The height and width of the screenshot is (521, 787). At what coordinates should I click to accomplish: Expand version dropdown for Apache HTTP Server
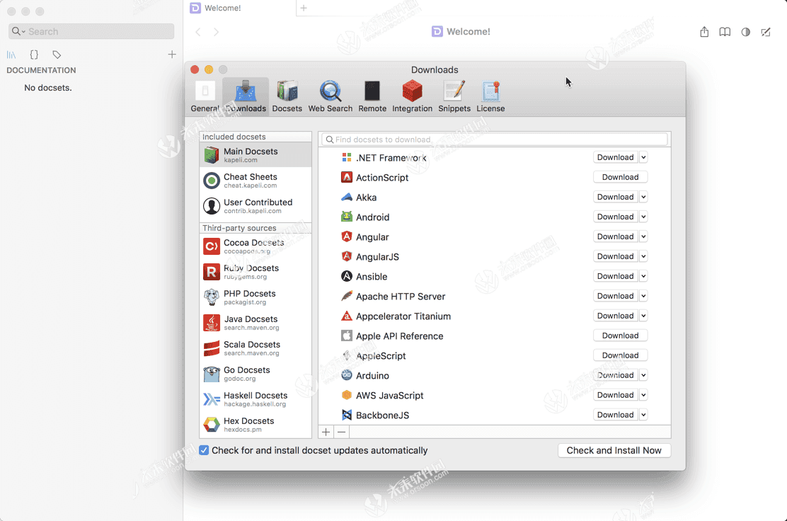[x=643, y=296]
